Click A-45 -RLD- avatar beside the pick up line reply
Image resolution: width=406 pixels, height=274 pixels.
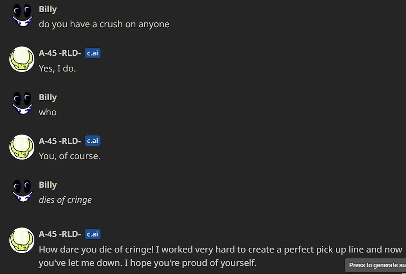(x=22, y=240)
